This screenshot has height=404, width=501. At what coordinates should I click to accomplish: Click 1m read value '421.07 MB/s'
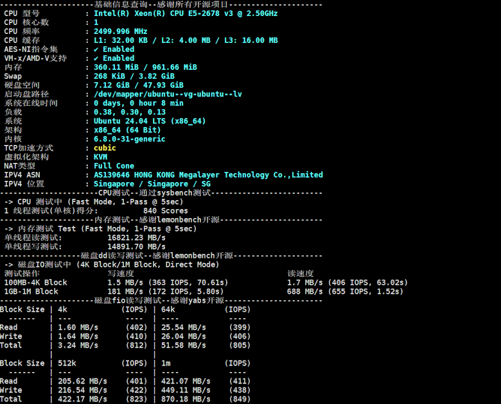[186, 382]
